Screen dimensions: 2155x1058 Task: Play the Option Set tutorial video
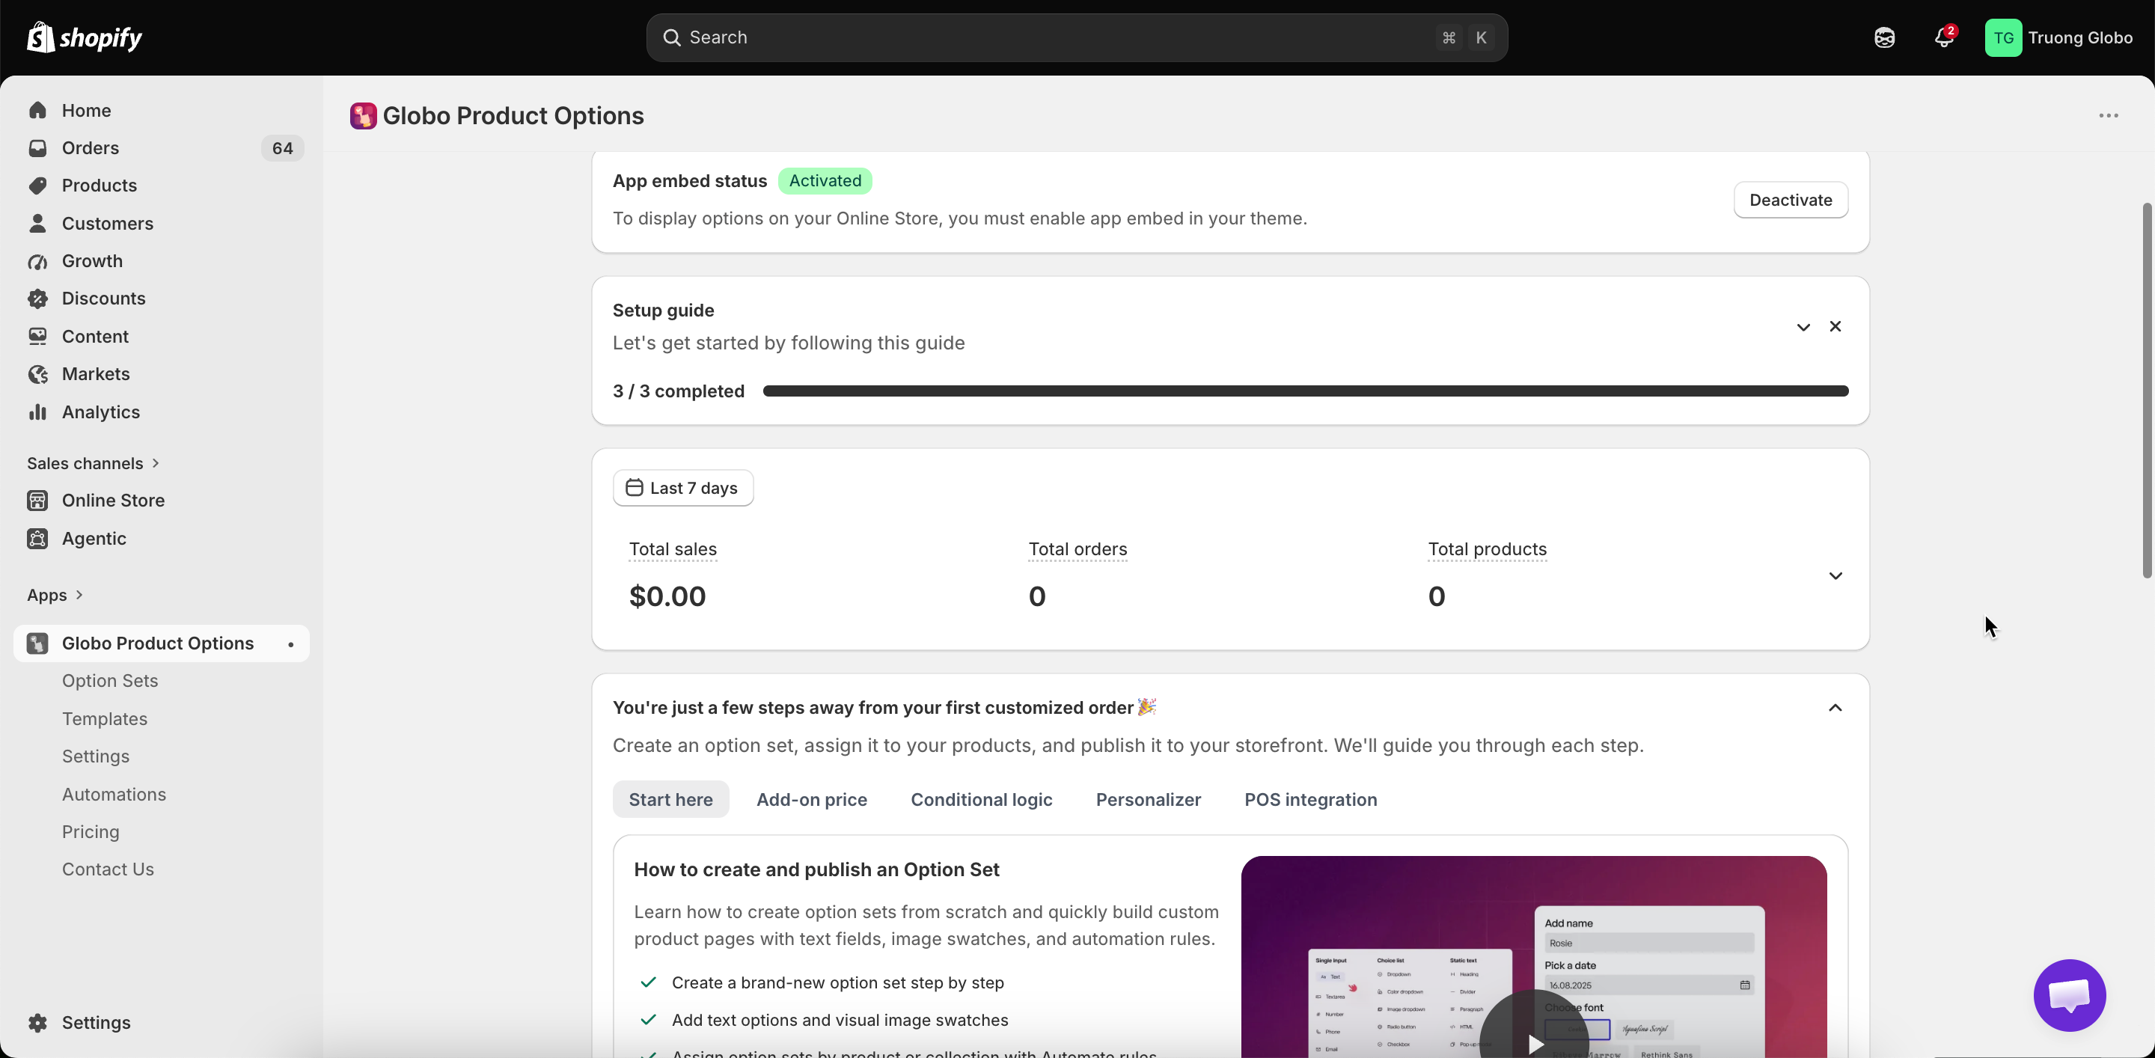(x=1534, y=1043)
